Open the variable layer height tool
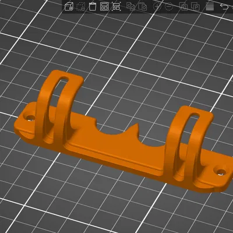 210,6
